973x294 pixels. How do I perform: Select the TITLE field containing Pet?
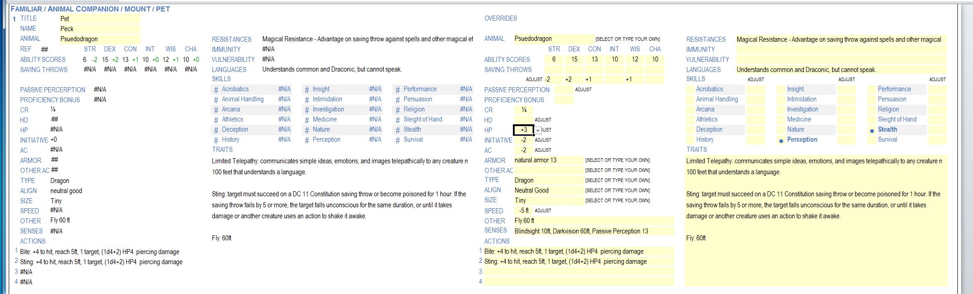[x=99, y=19]
